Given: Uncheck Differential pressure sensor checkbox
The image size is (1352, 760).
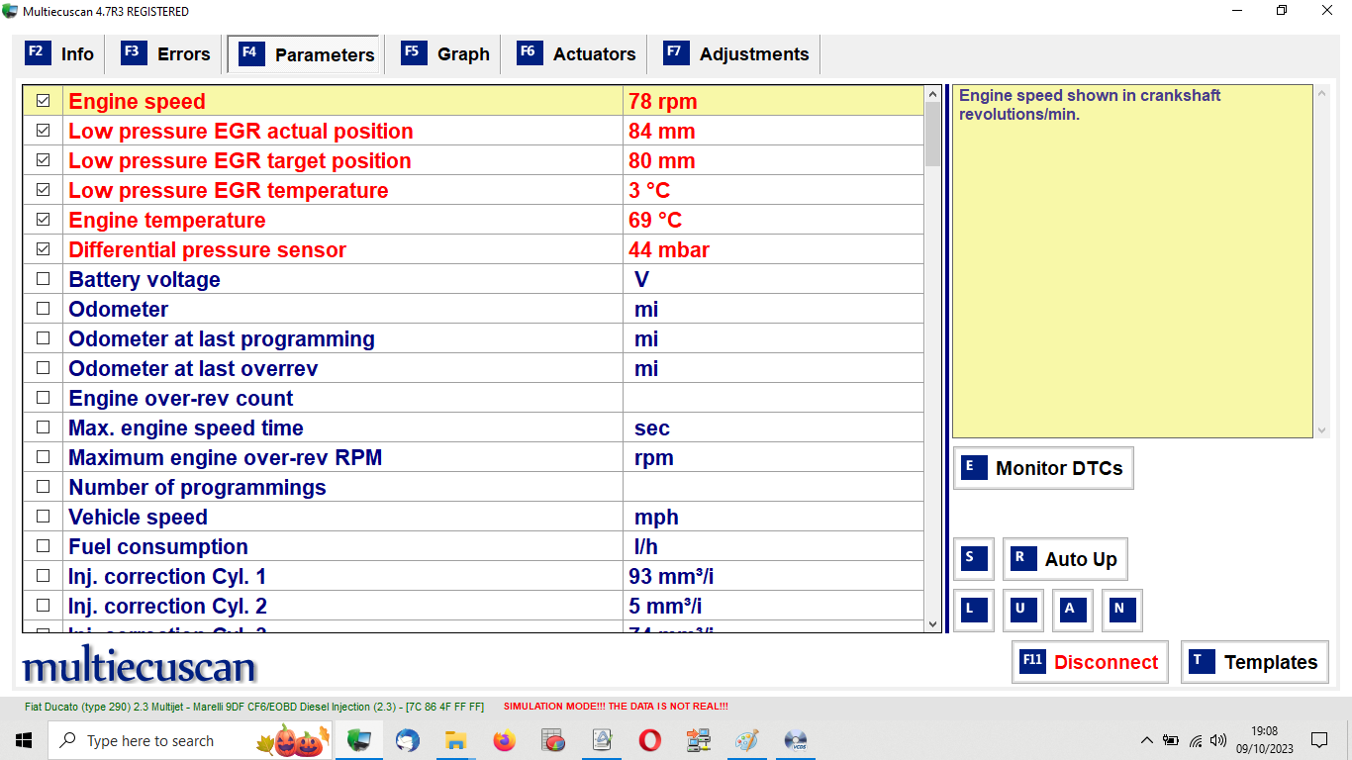Looking at the screenshot, I should [43, 249].
